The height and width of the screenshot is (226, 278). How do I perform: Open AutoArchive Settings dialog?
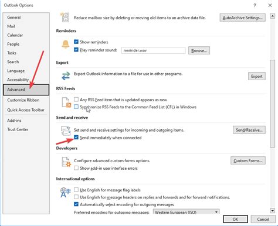point(242,18)
